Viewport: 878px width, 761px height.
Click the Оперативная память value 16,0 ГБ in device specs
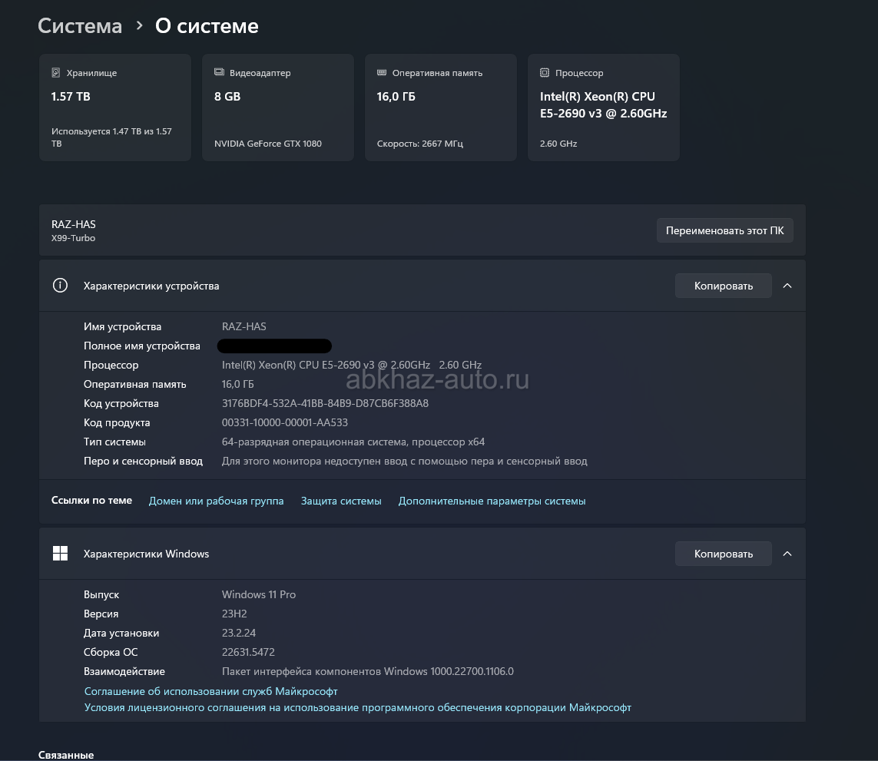point(237,384)
